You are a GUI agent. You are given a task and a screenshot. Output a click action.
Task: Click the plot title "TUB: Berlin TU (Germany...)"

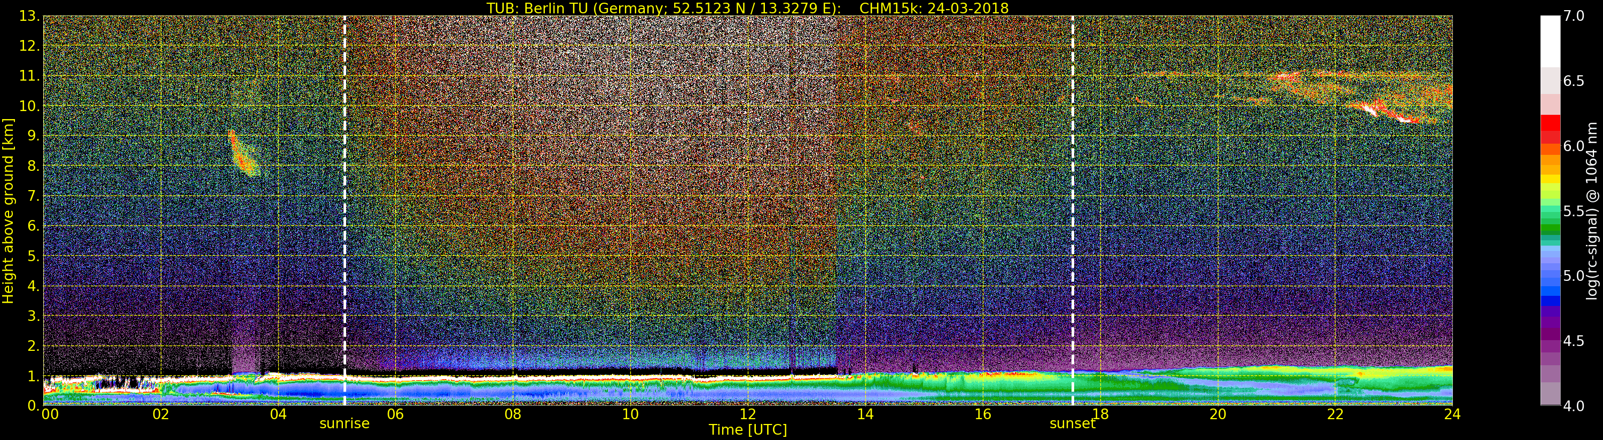click(x=747, y=8)
